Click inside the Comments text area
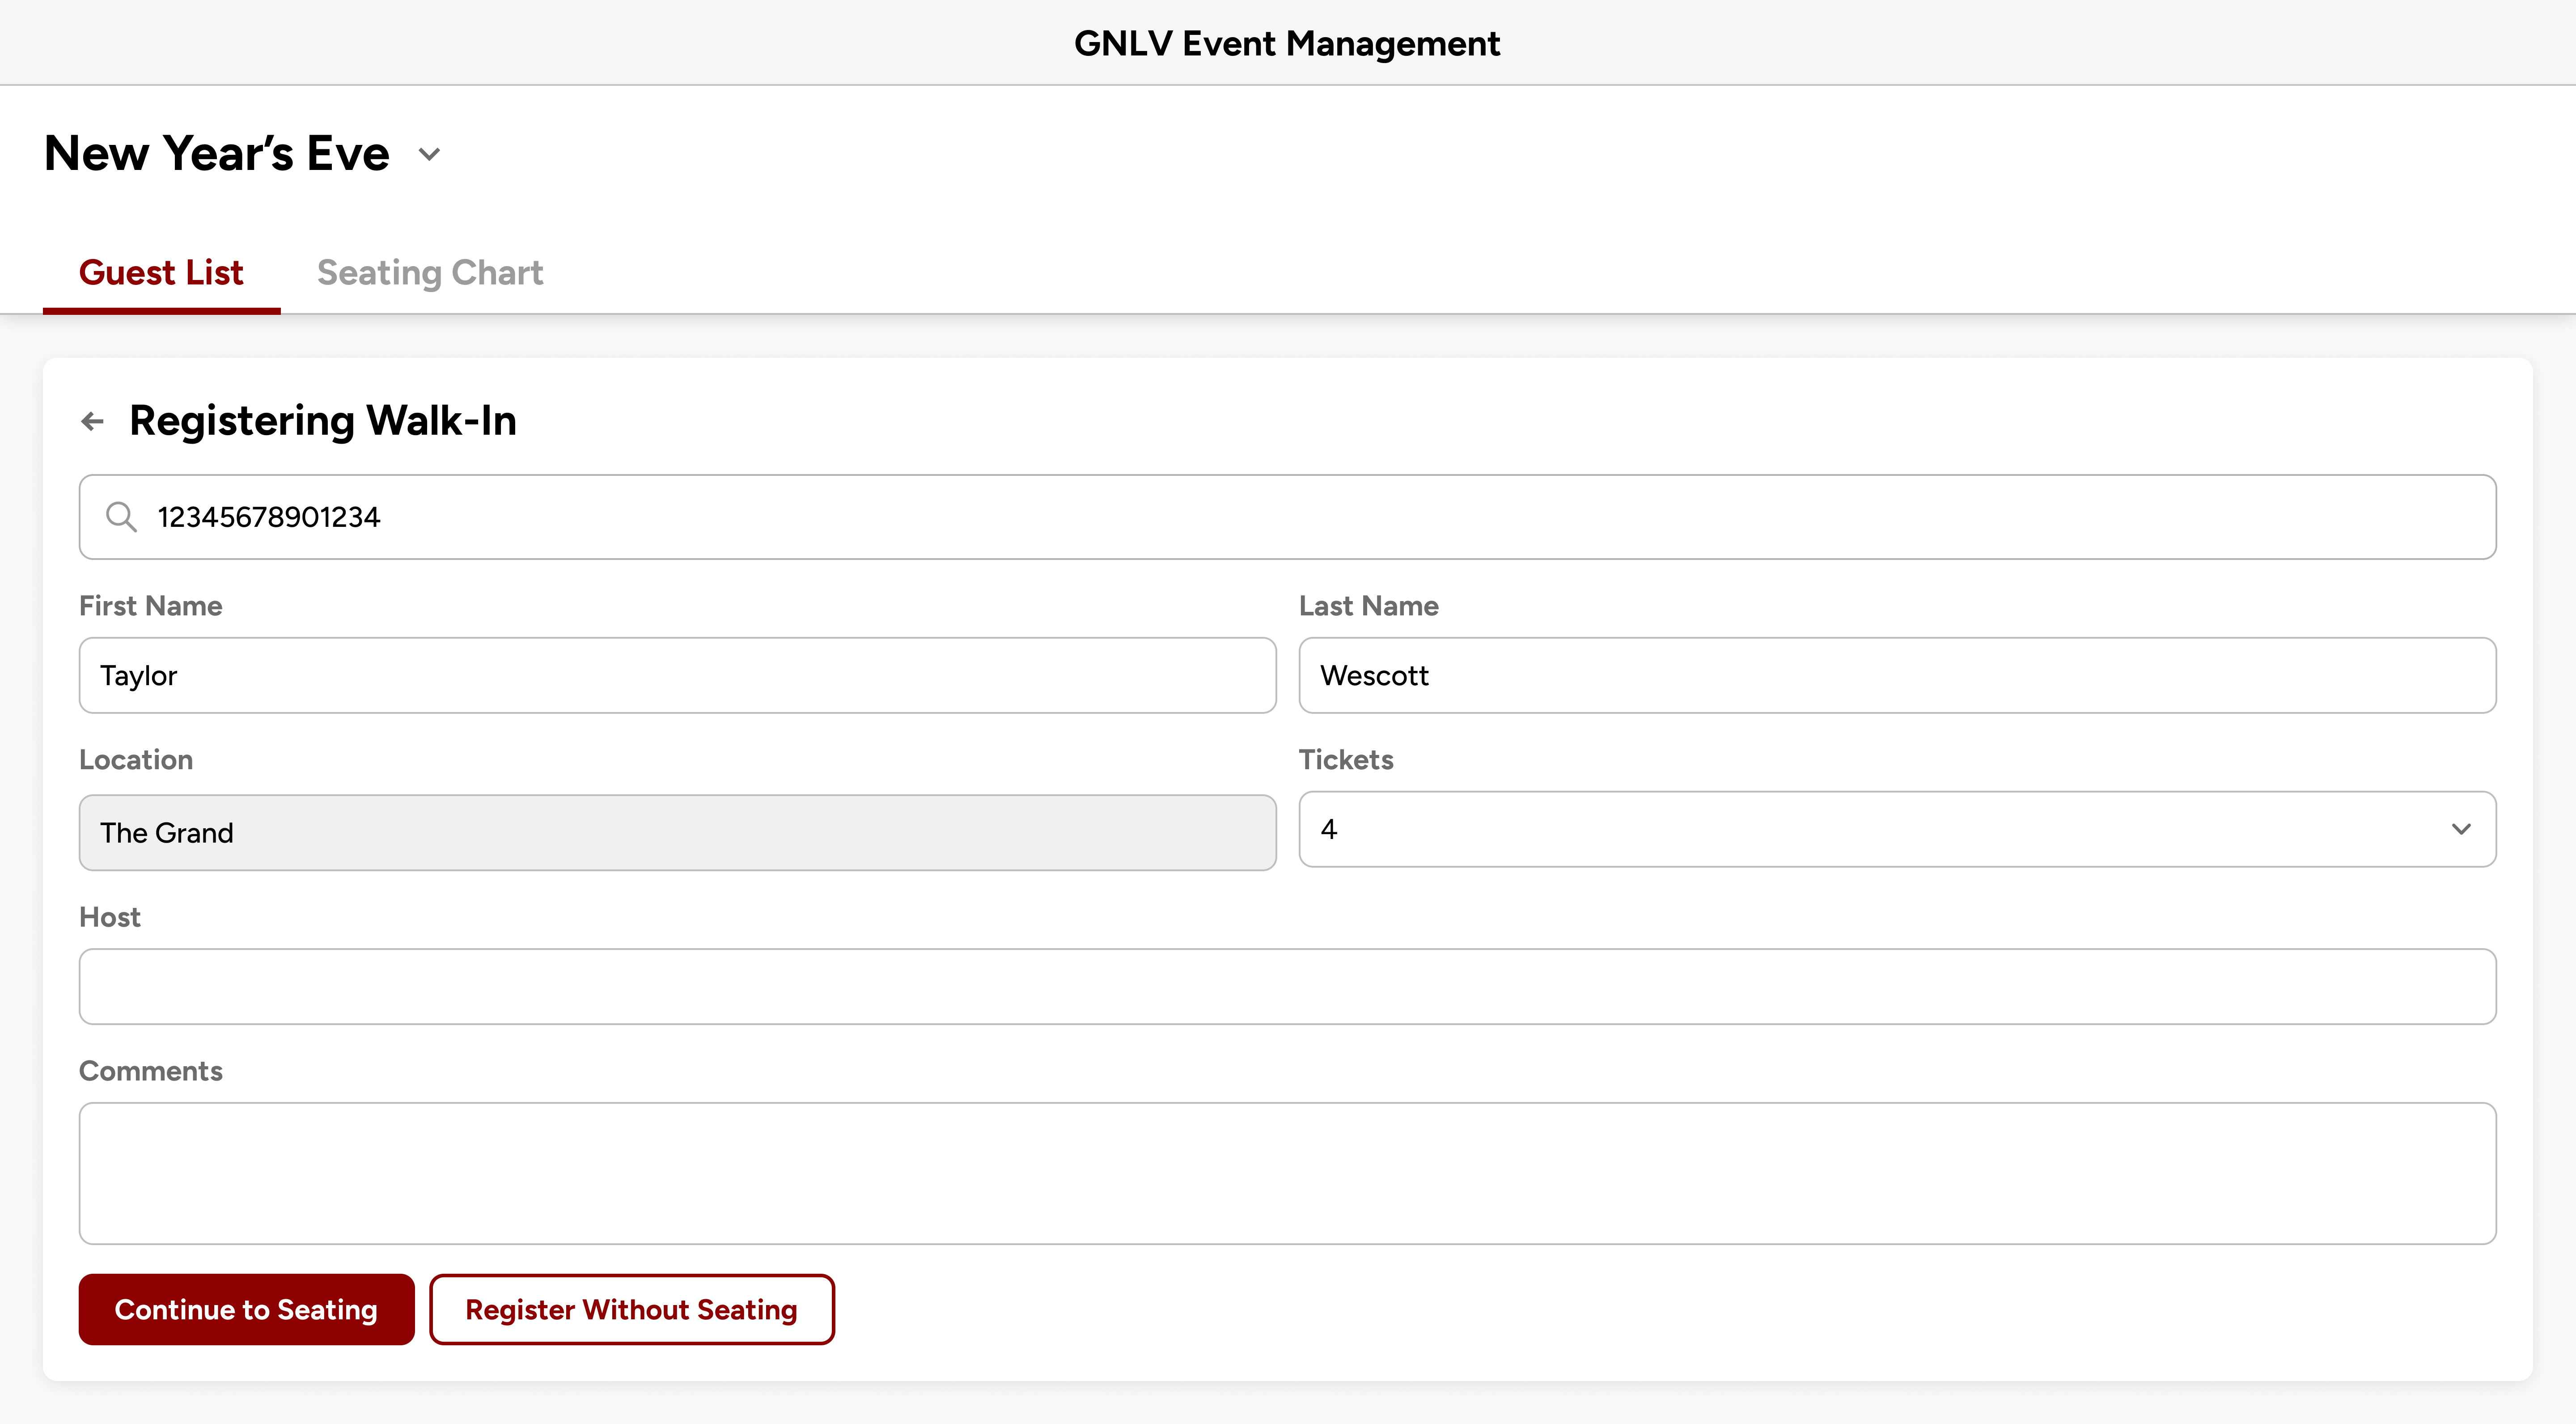 coord(1287,1173)
